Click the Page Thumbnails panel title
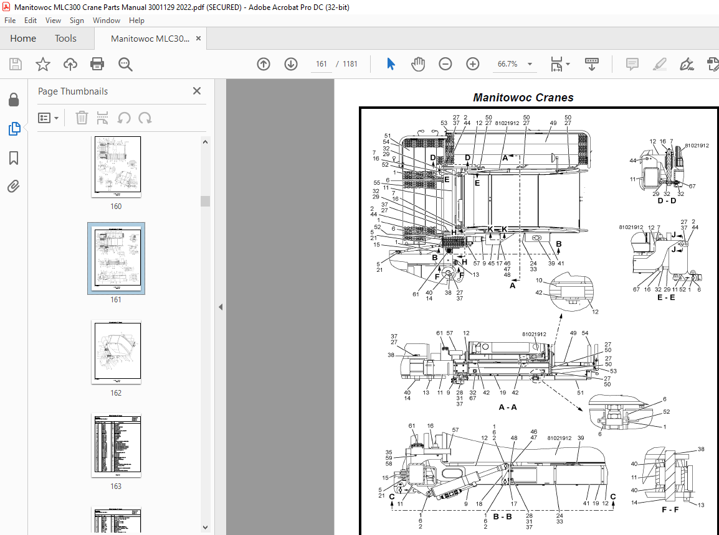The height and width of the screenshot is (535, 719). click(x=73, y=91)
